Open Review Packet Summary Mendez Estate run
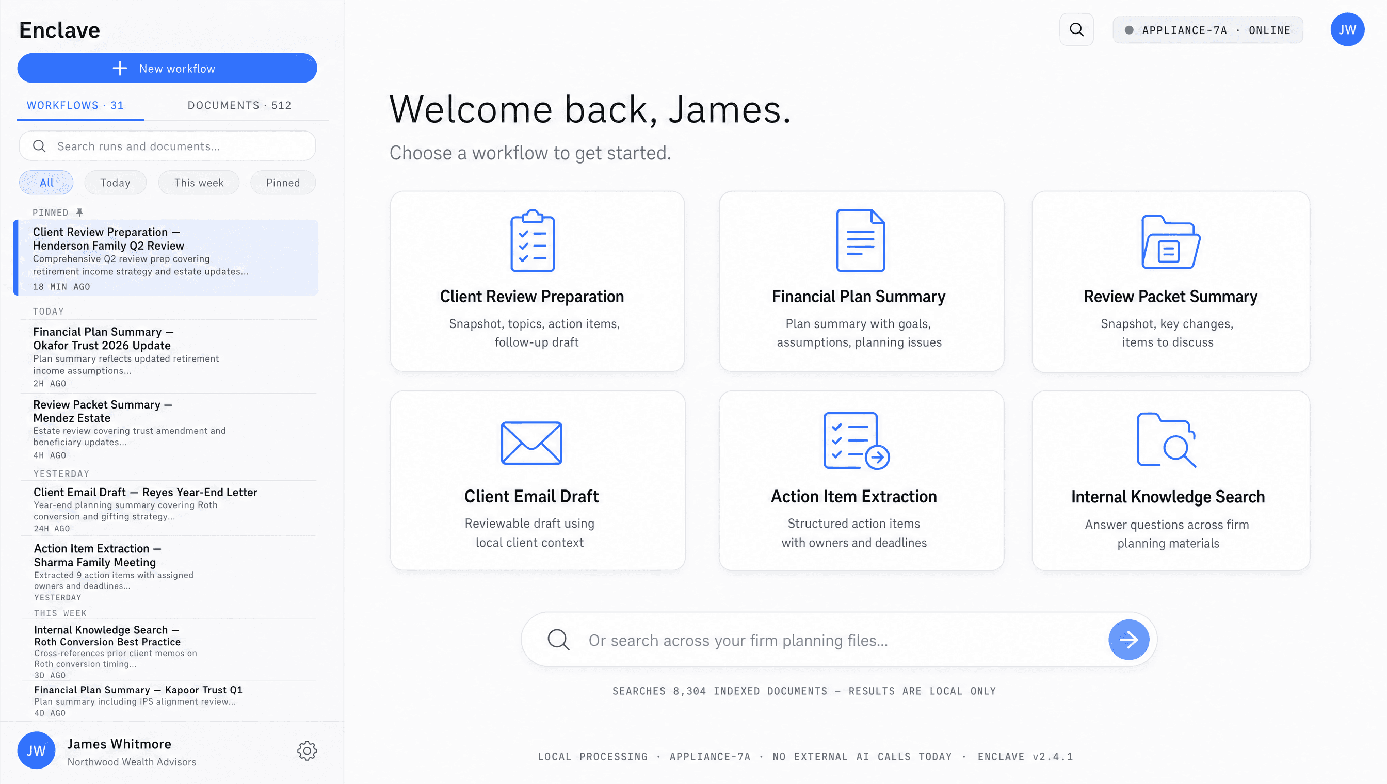 [168, 429]
